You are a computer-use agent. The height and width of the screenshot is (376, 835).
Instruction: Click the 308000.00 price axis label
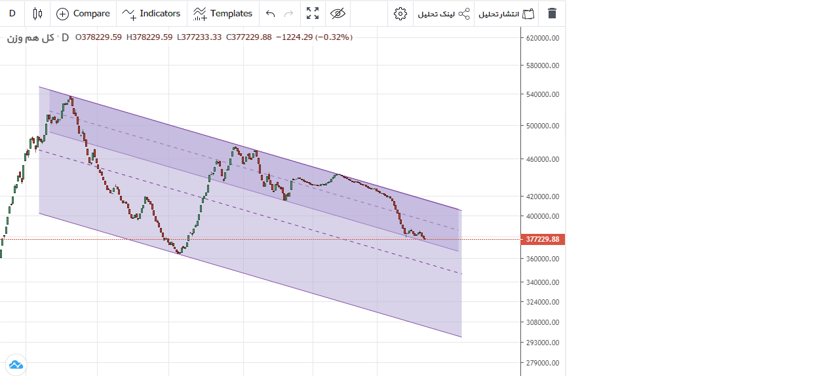point(543,322)
